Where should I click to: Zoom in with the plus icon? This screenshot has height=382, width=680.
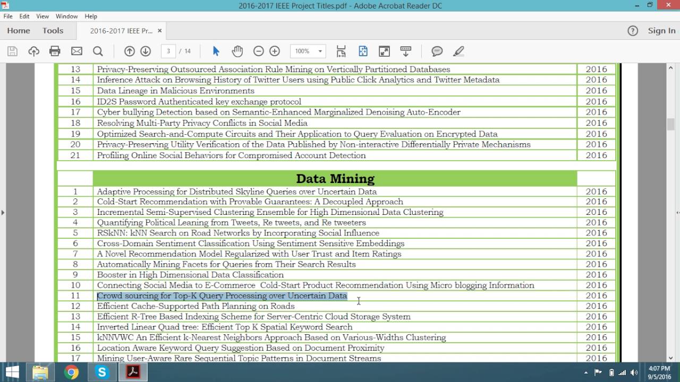pyautogui.click(x=275, y=51)
